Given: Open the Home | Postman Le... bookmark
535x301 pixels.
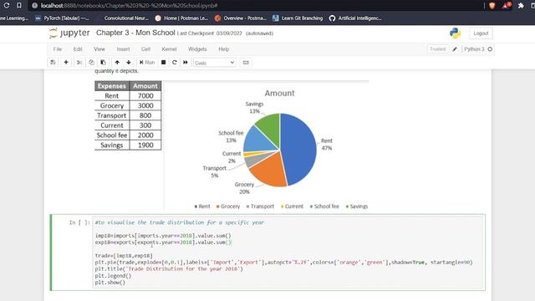Looking at the screenshot, I should point(181,18).
